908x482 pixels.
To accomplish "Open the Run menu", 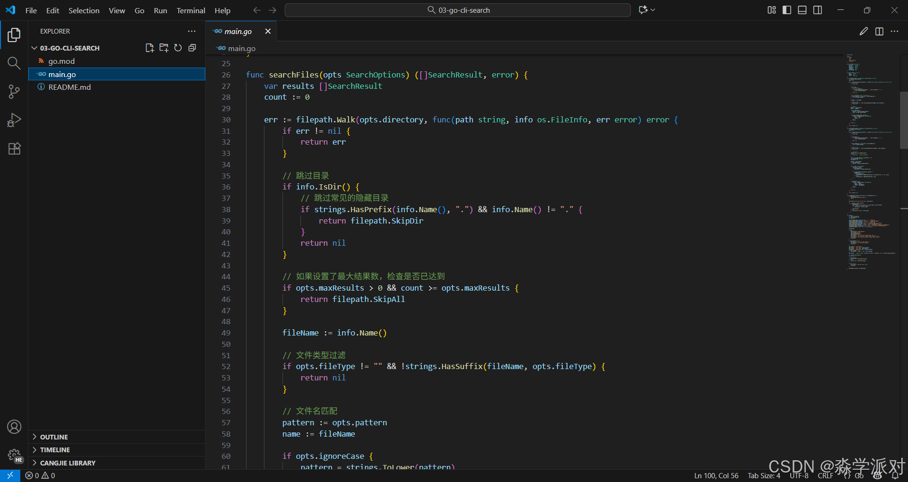I will point(160,10).
